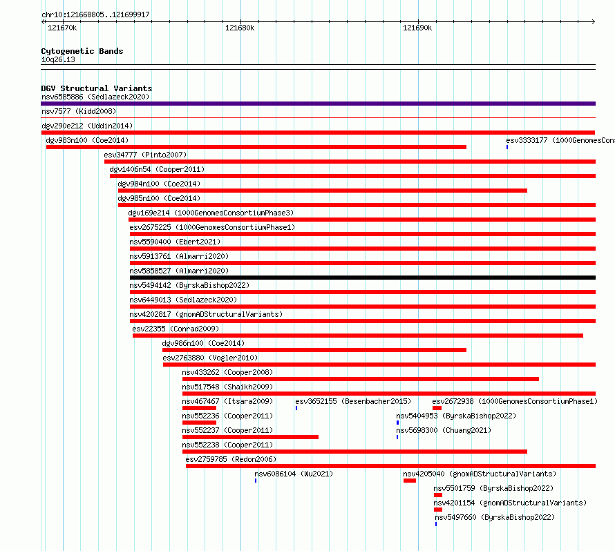Open nsv5501759 (ByrskaBishop2022) variant
Viewport: 615px width, 551px height.
[x=493, y=488]
